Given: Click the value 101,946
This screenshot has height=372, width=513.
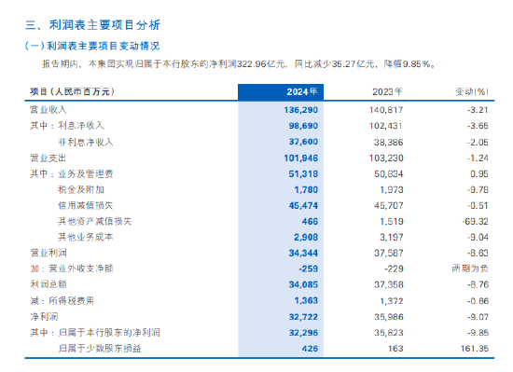Looking at the screenshot, I should pos(301,158).
